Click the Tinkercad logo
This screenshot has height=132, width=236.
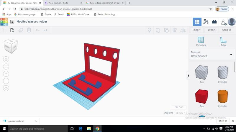click(4, 22)
